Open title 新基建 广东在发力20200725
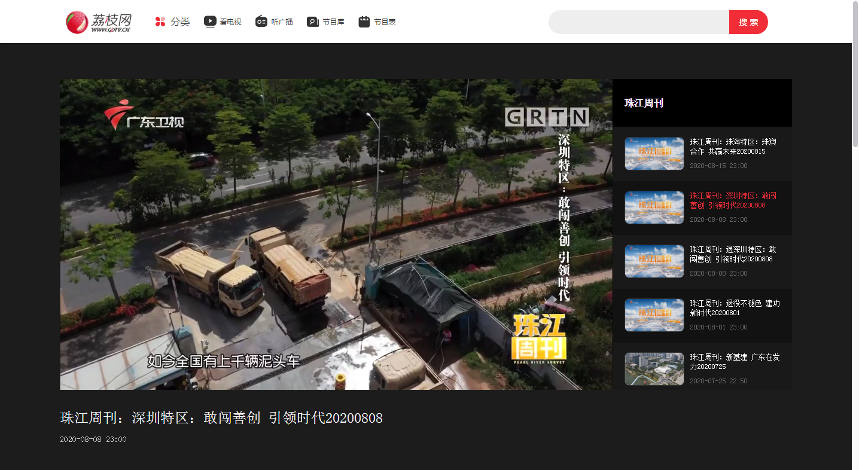This screenshot has height=470, width=859. [x=735, y=362]
